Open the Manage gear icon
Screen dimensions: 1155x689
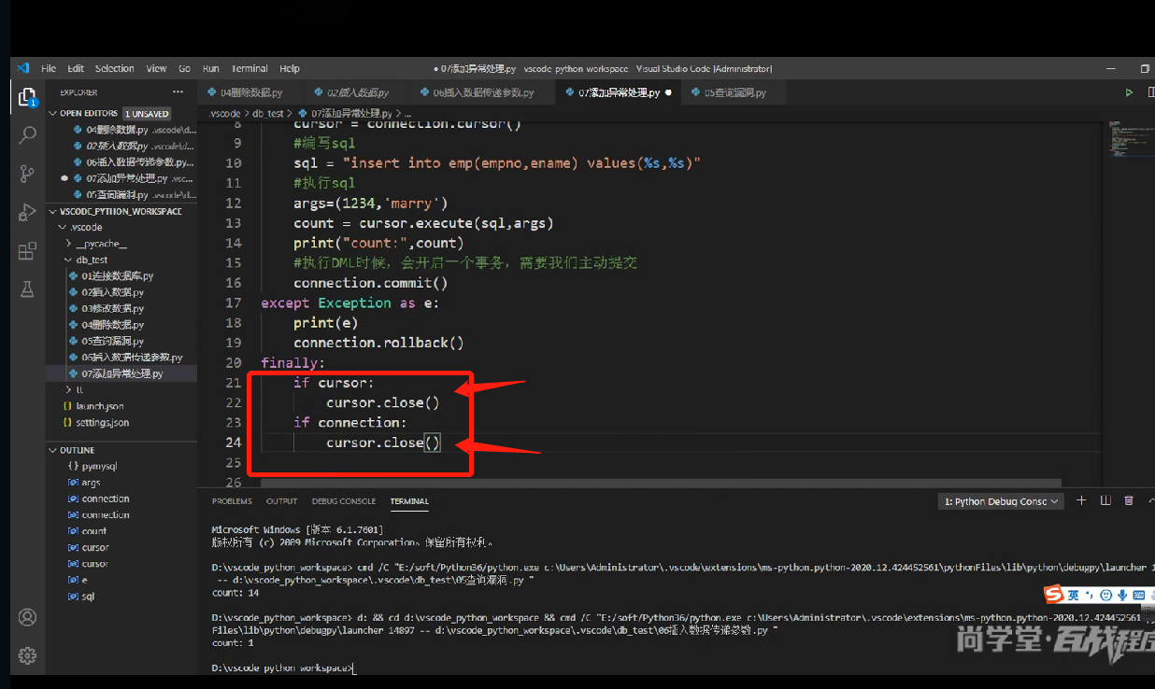[x=27, y=654]
